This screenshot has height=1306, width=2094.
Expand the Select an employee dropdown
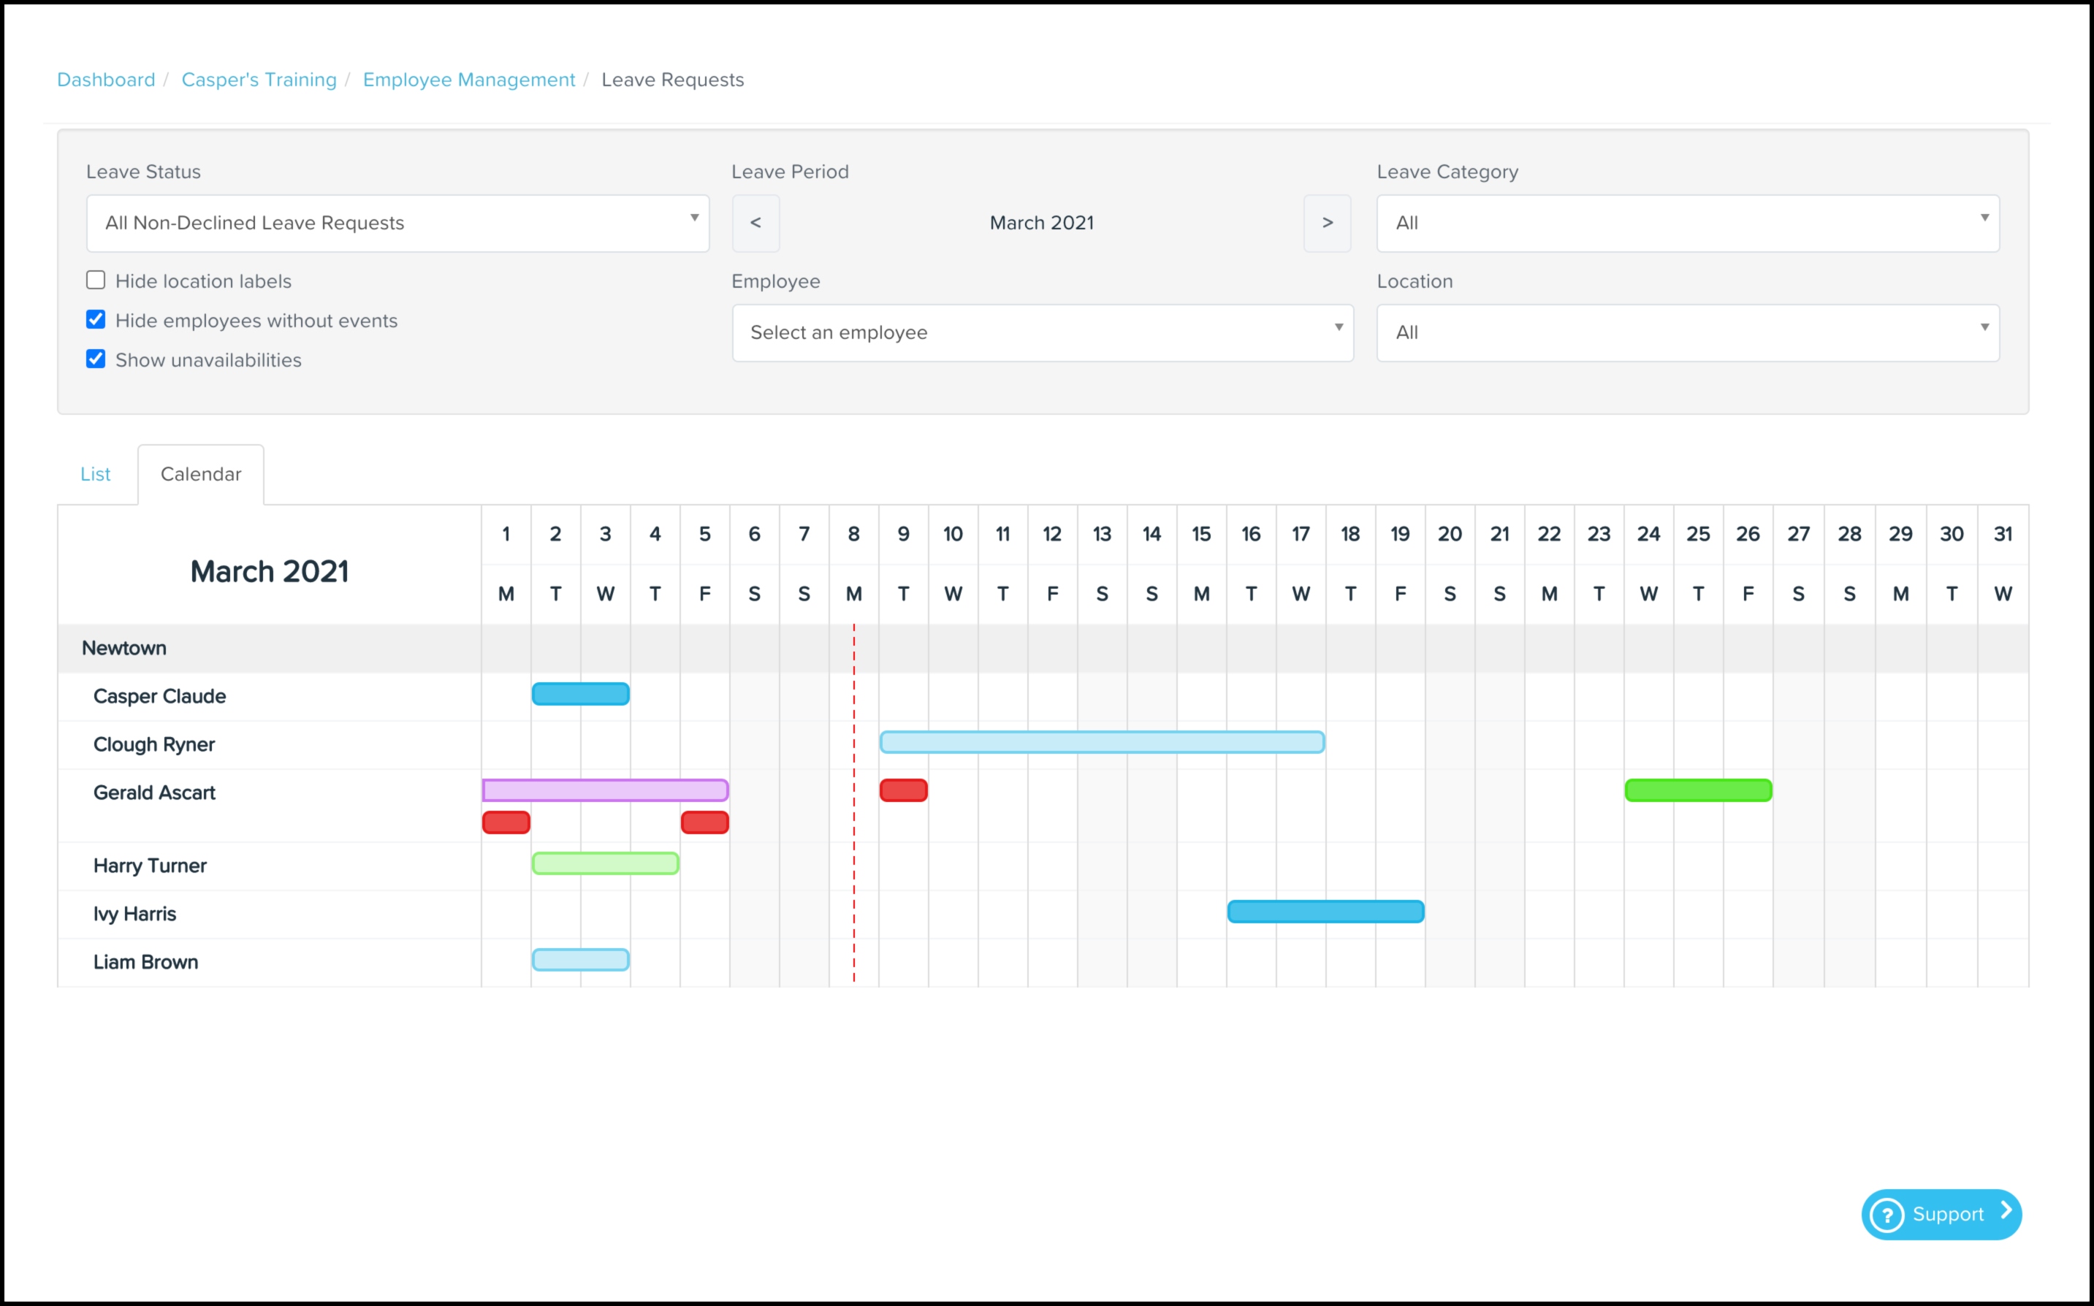(x=1043, y=332)
